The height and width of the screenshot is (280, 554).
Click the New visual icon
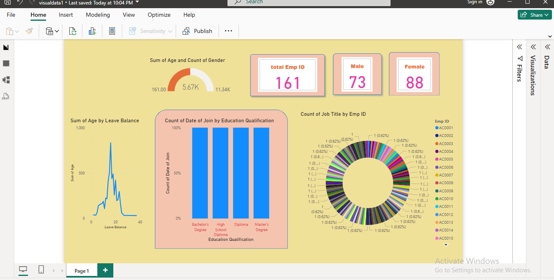92,31
